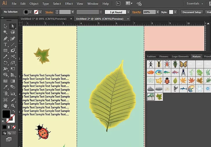Select the Direct Selection tool
The width and height of the screenshot is (211, 147).
click(13, 26)
